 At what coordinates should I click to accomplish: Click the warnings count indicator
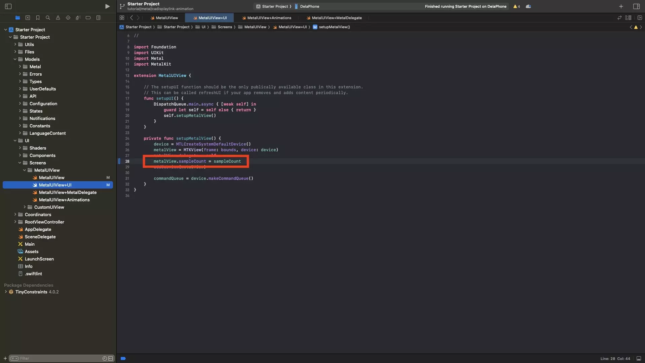(x=517, y=6)
